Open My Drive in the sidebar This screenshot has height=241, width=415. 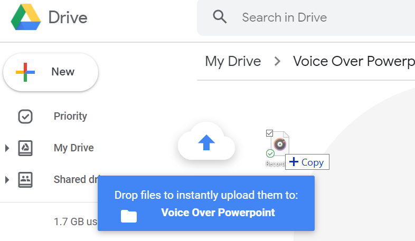[73, 148]
